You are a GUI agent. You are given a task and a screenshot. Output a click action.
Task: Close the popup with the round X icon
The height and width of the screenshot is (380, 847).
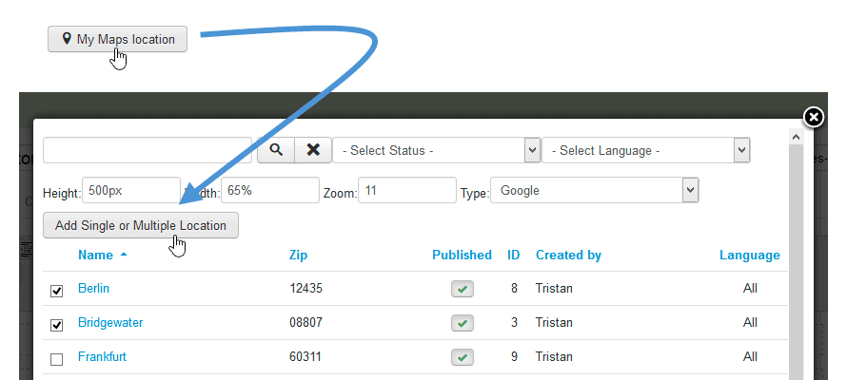tap(814, 117)
